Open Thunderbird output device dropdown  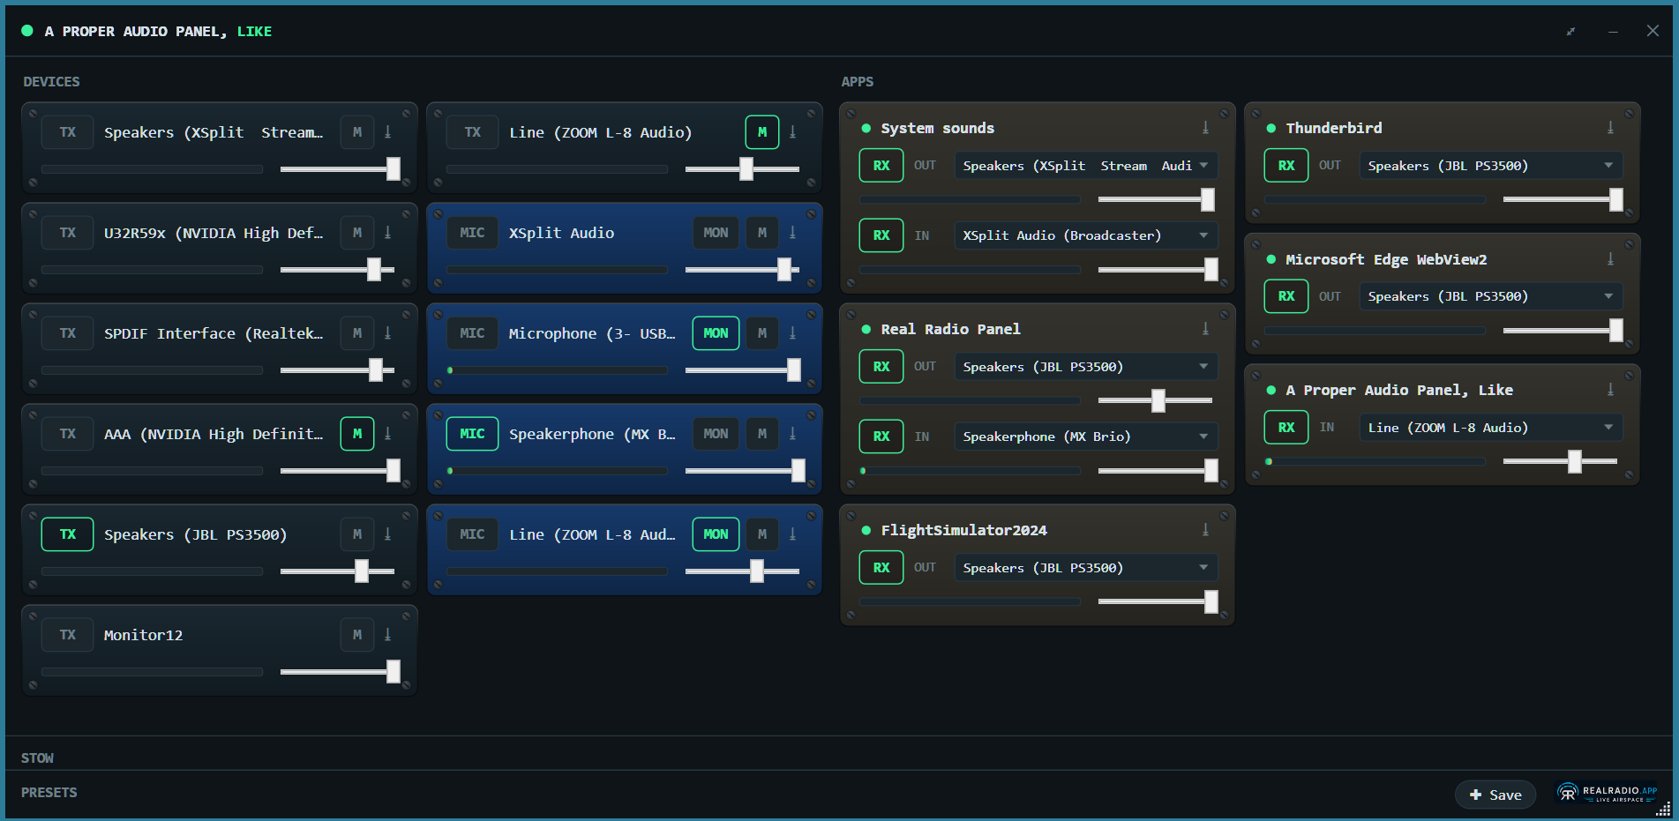pyautogui.click(x=1491, y=166)
